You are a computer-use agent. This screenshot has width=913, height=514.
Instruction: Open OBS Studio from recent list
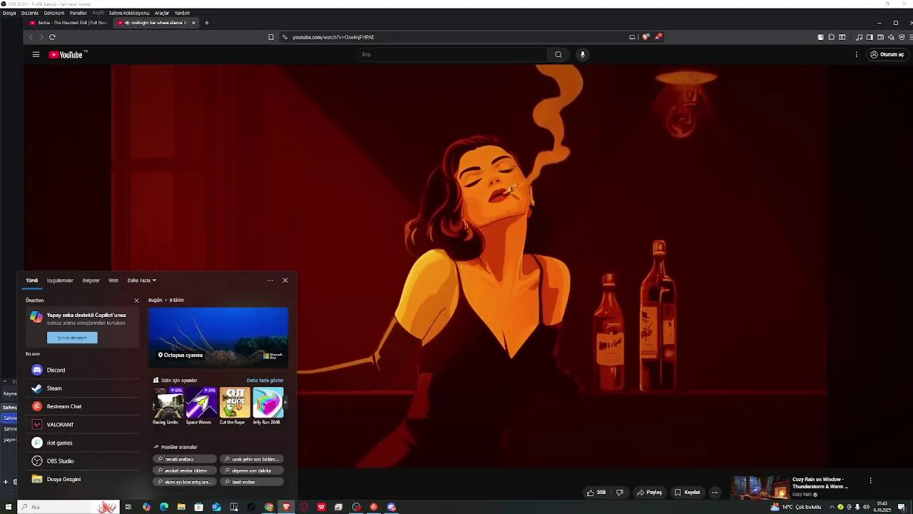click(83, 461)
